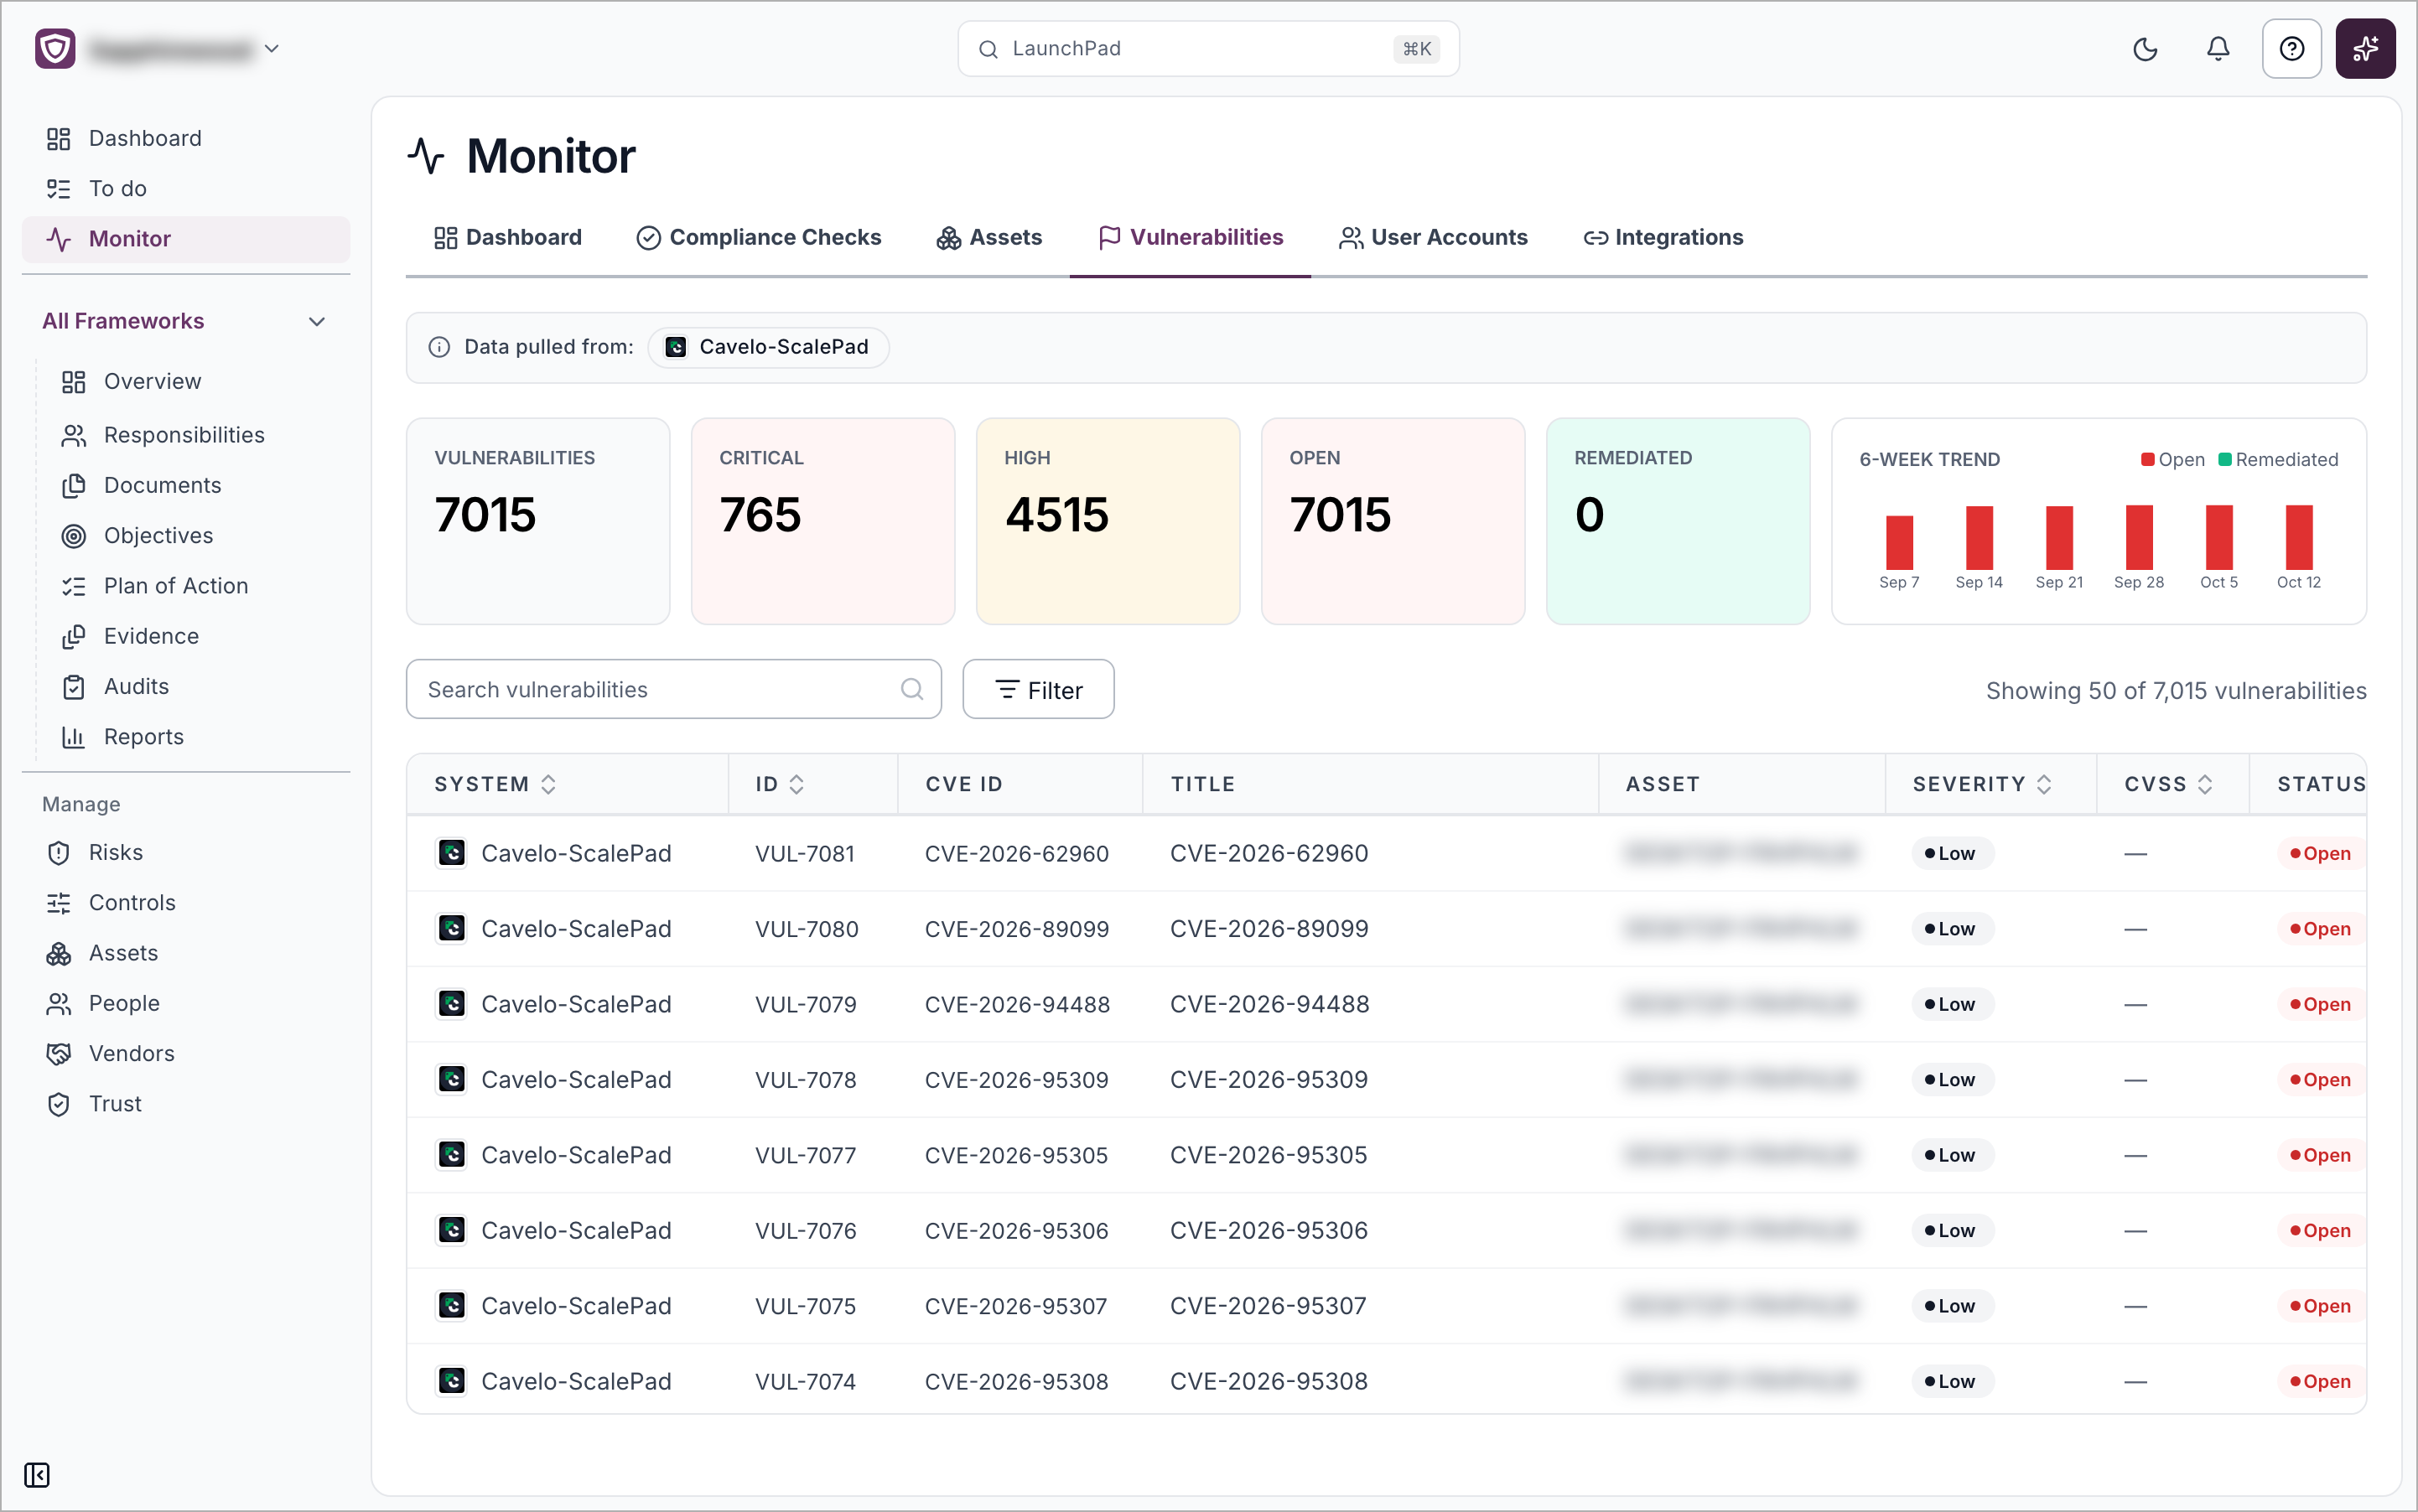The width and height of the screenshot is (2418, 1512).
Task: Click the Oct 12 bar in 6-week trend
Action: pyautogui.click(x=2298, y=537)
